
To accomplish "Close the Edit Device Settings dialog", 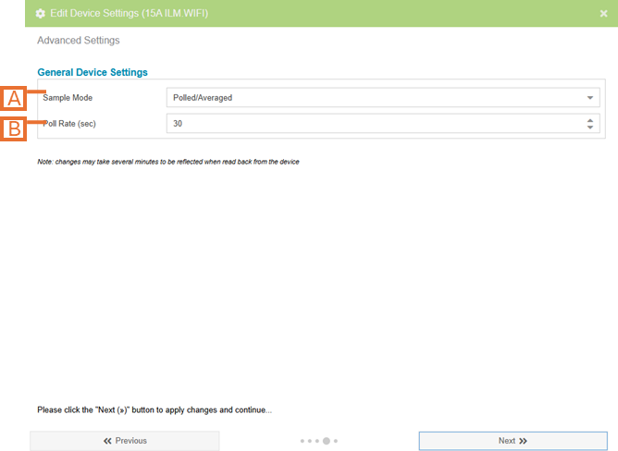I will coord(603,14).
